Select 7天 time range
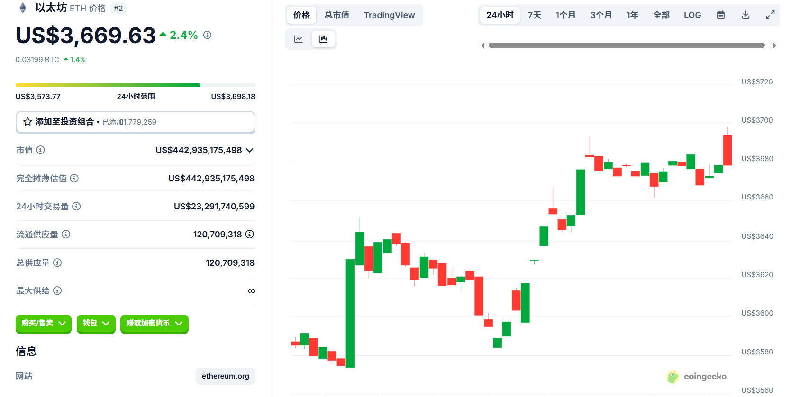 point(535,15)
